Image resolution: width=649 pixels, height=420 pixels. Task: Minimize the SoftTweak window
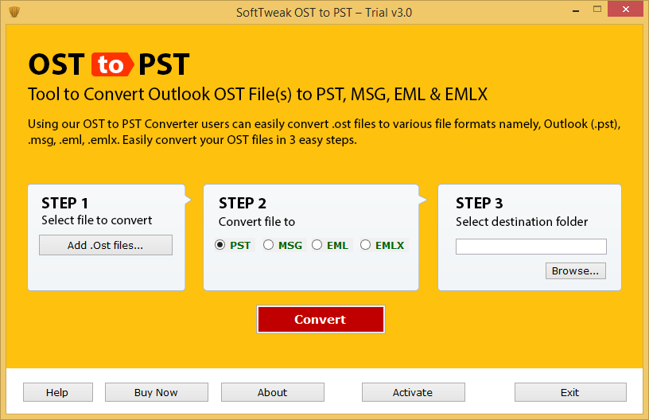[x=575, y=10]
